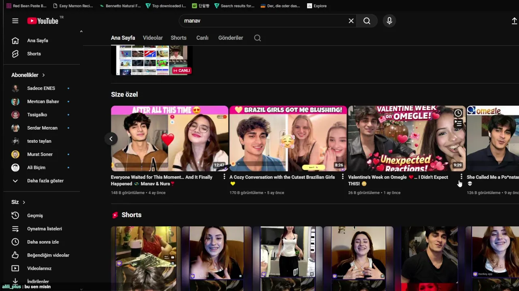The height and width of the screenshot is (291, 519).
Task: Open video title Everyone Waited for This Moment
Action: [x=161, y=180]
